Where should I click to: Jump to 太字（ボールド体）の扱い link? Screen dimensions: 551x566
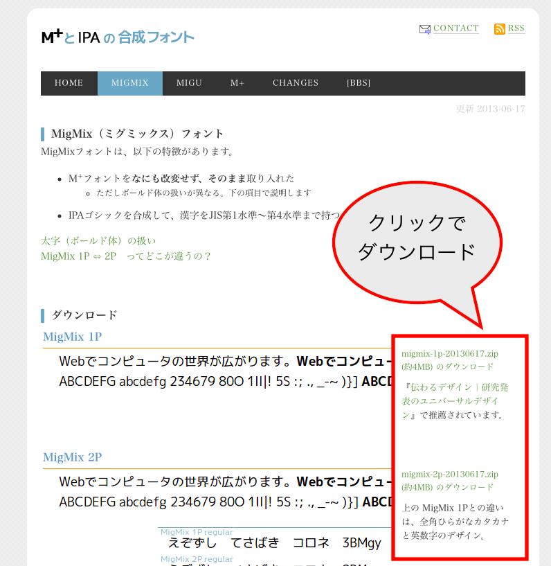[x=98, y=241]
